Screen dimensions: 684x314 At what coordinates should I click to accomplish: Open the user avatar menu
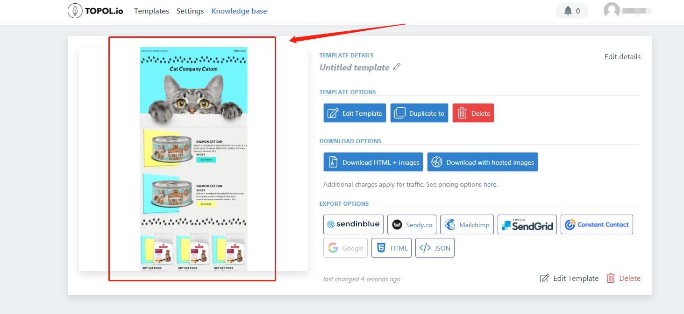tap(612, 11)
